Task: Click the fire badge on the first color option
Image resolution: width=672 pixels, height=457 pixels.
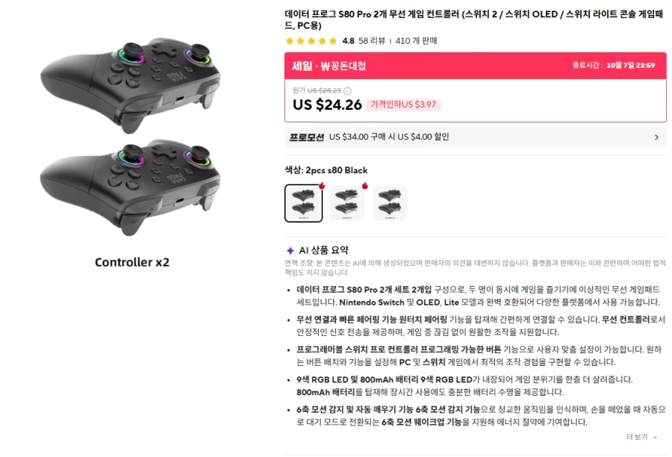Action: tap(321, 186)
